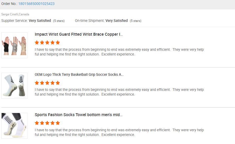The height and width of the screenshot is (144, 235).
Task: Click the first star of the Sports Fashion Socks rating
Action: (37, 123)
